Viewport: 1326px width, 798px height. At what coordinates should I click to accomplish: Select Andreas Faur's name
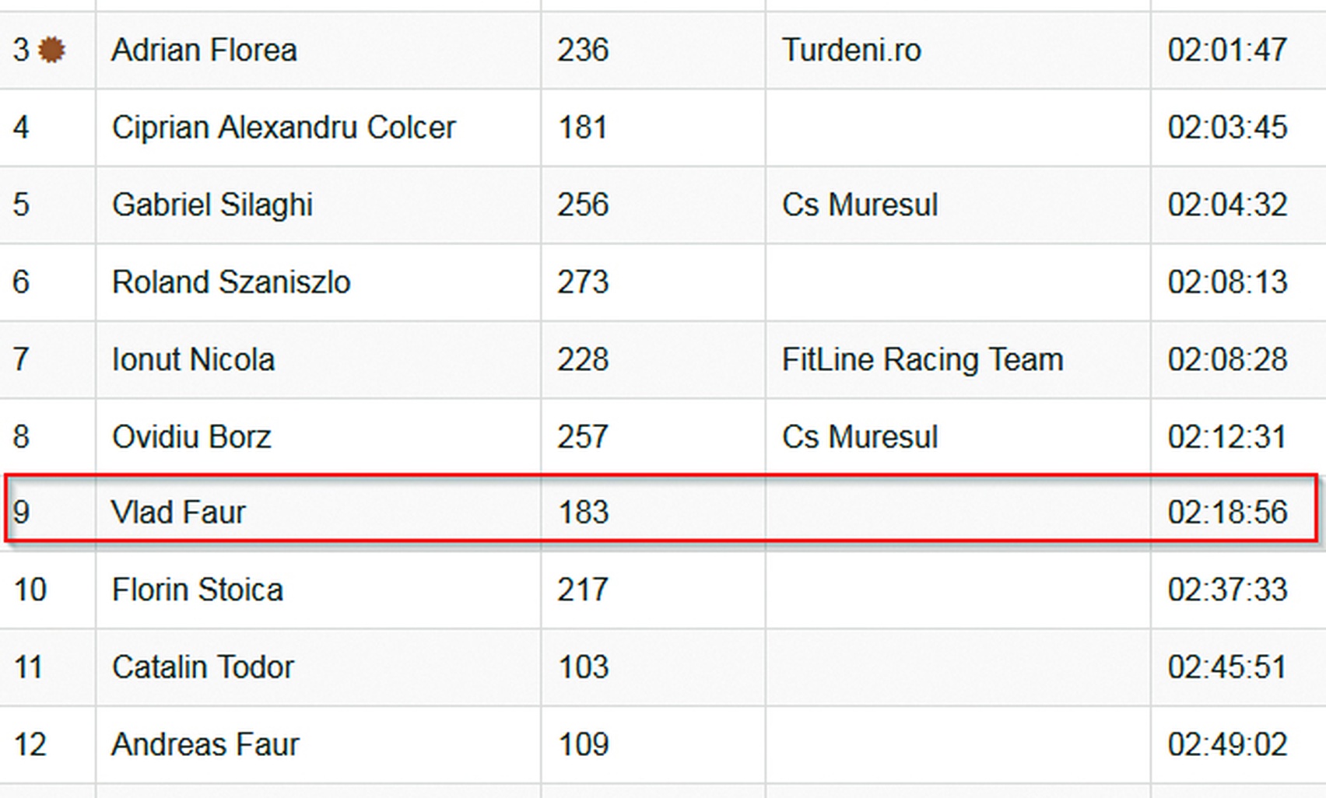(205, 745)
